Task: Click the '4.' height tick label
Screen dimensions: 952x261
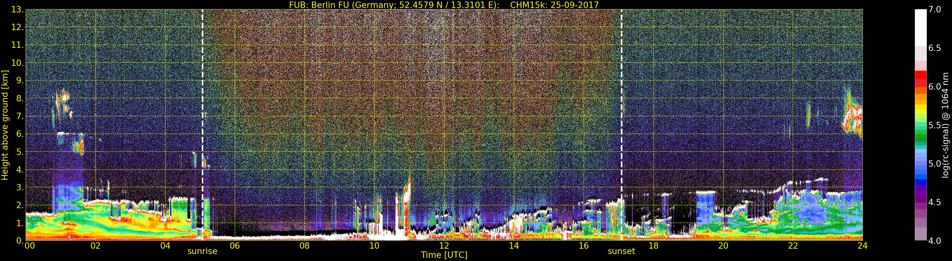Action: 20,169
